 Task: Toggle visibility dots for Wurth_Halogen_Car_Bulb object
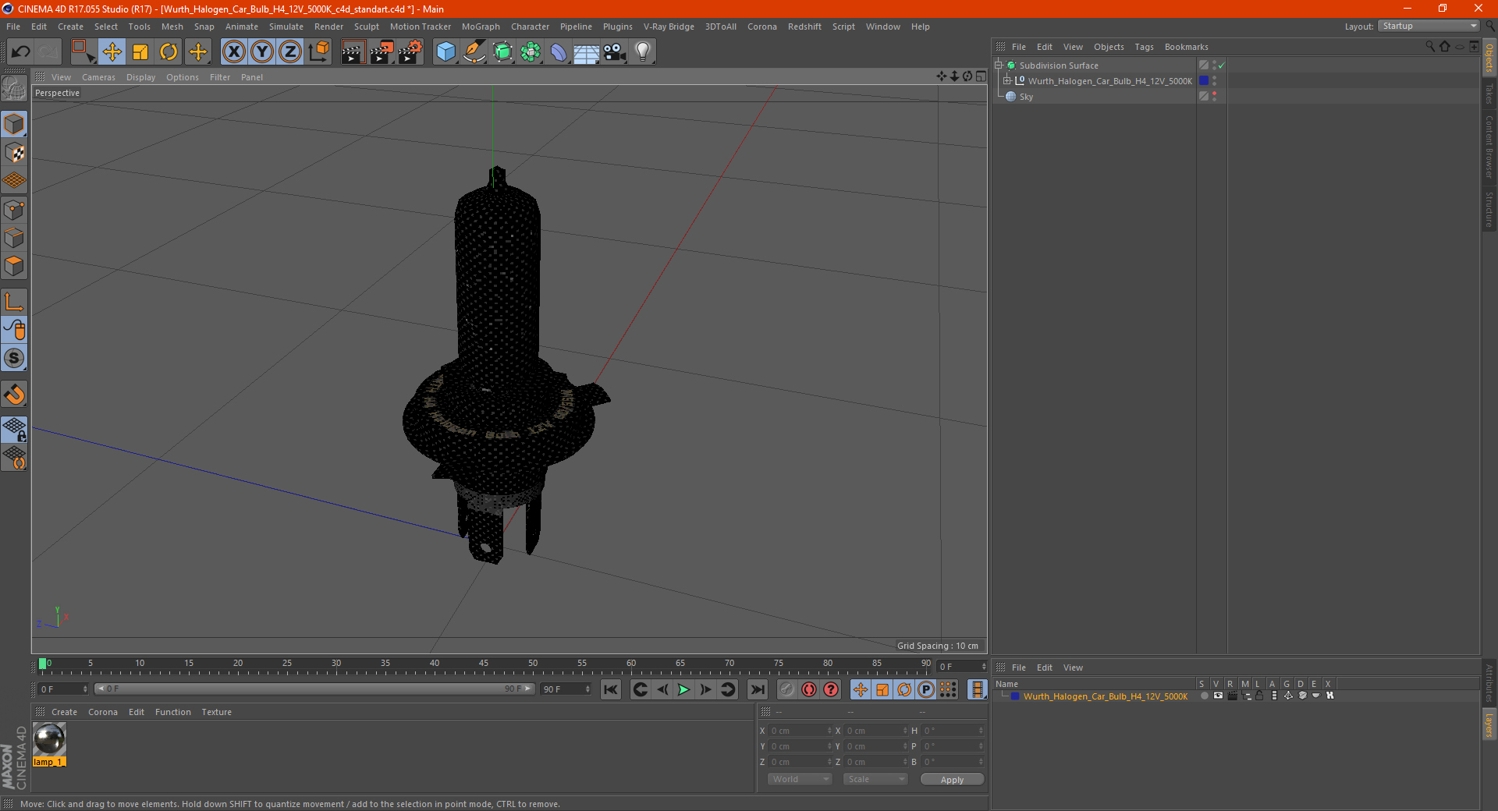pyautogui.click(x=1214, y=81)
